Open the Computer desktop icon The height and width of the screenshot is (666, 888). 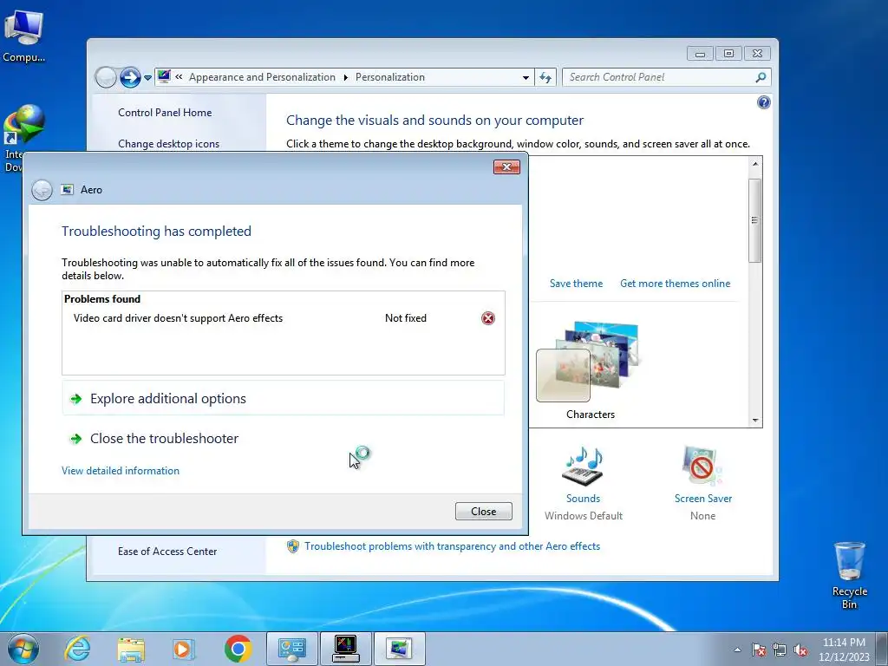[x=23, y=35]
